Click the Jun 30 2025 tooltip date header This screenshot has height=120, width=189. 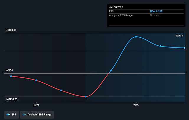tap(117, 7)
